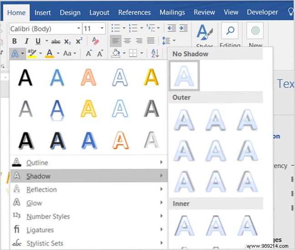Apply the plain black A text effect
This screenshot has width=295, height=250.
[x=25, y=77]
